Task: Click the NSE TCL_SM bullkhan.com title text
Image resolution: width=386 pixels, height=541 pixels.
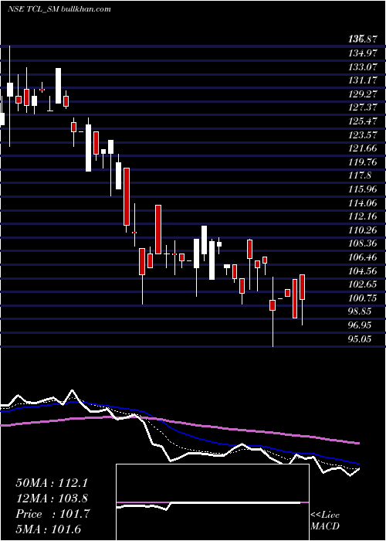Action: (59, 9)
